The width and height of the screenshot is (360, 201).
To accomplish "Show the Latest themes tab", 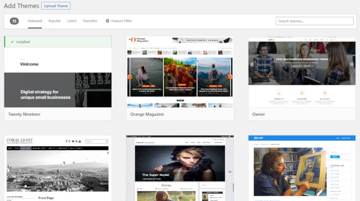I will click(72, 21).
